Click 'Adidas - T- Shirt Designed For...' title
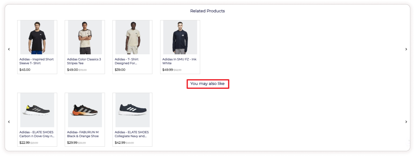This screenshot has width=415, height=156. (126, 61)
